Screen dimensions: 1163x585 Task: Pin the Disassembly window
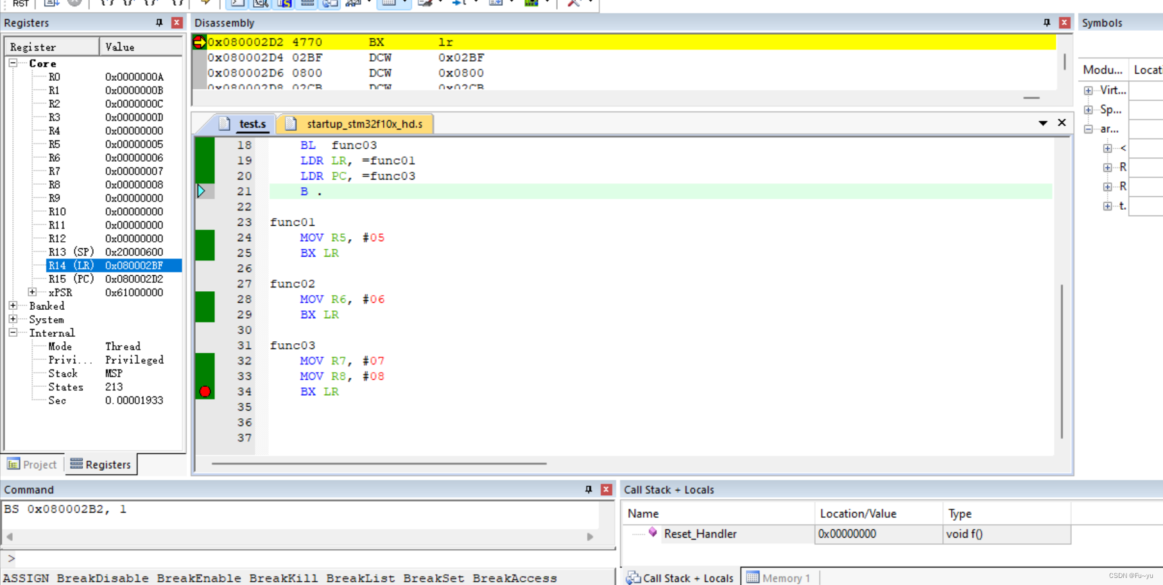[x=1047, y=22]
